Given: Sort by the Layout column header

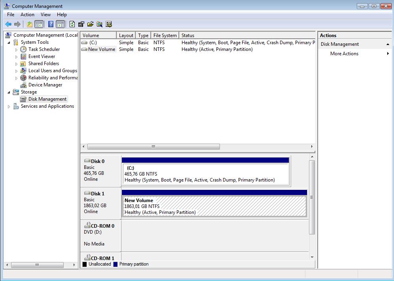Looking at the screenshot, I should [126, 36].
